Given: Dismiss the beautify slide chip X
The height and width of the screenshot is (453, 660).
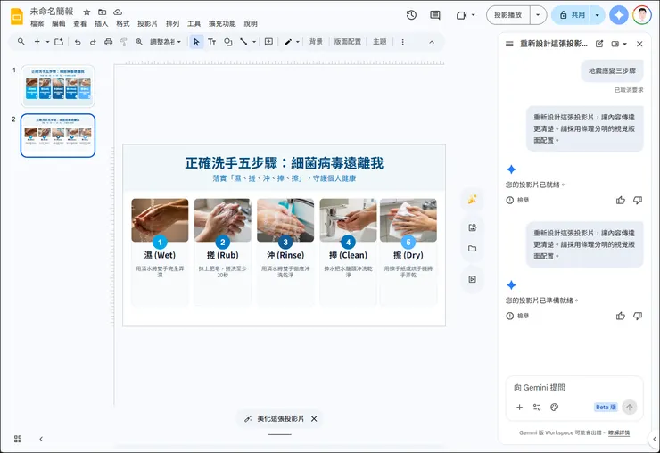Looking at the screenshot, I should [x=314, y=418].
